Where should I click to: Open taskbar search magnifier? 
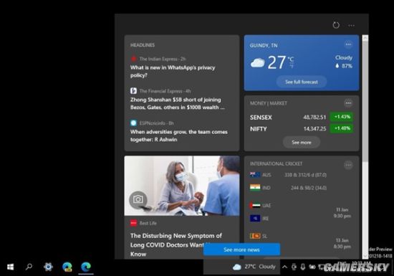[x=29, y=267]
